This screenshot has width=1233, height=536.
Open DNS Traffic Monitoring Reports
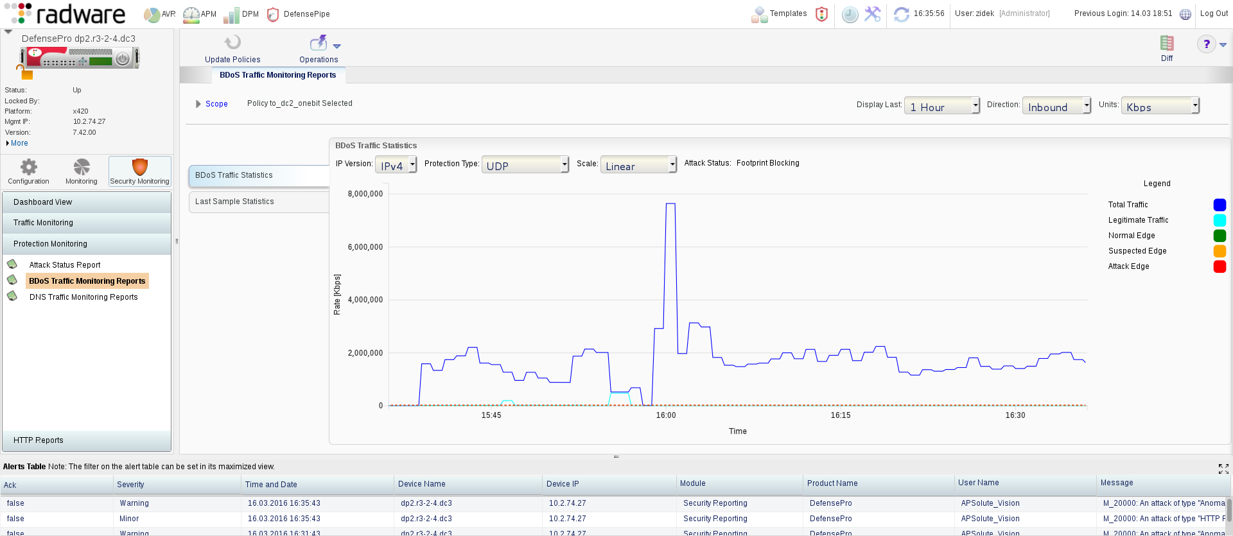[83, 297]
